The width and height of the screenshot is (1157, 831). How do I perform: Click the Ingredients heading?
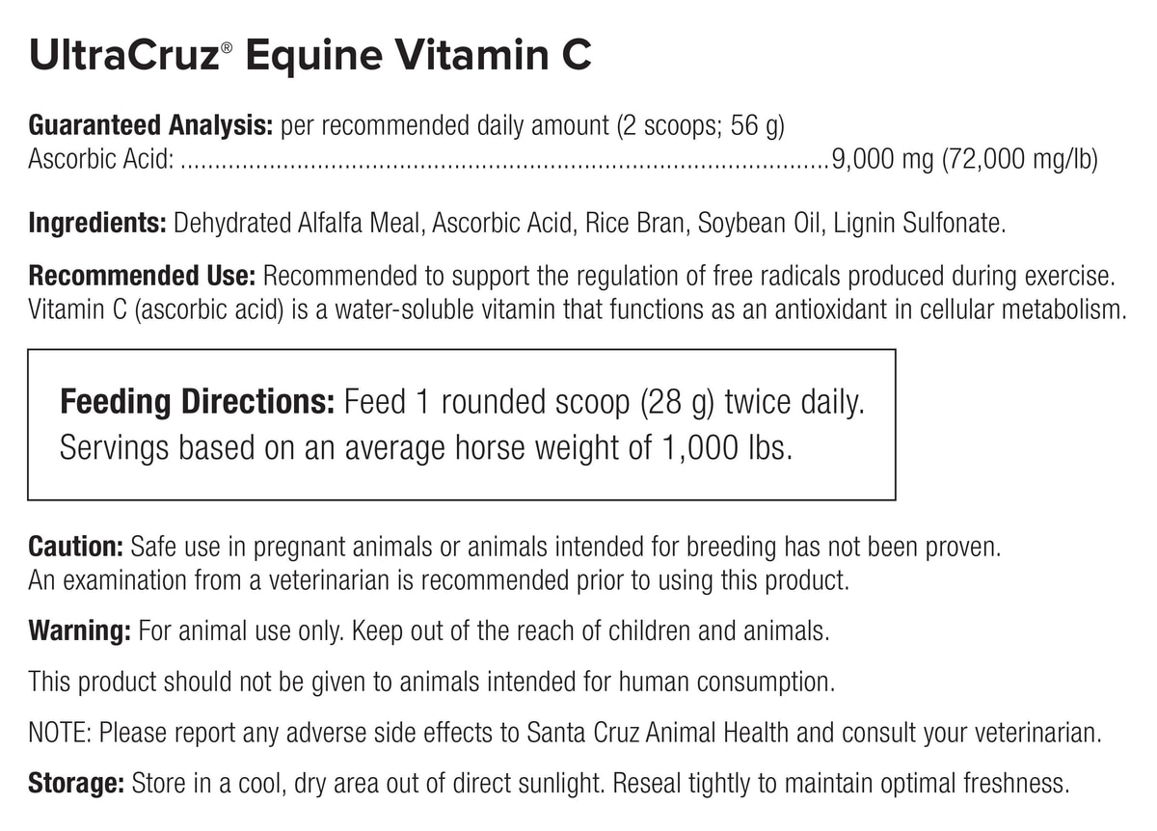pos(97,224)
